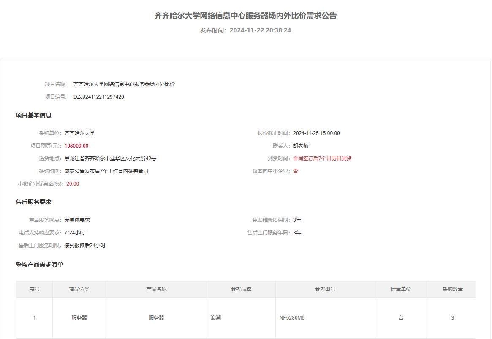Click the 参考型号 column header

click(325, 289)
